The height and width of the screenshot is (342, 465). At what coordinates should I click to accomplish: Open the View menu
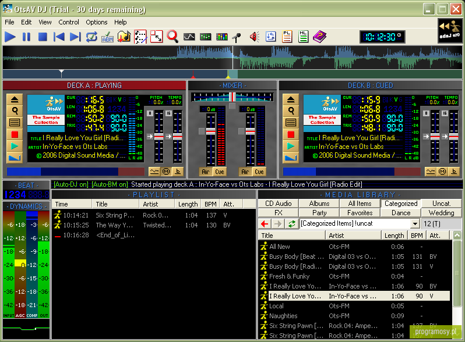45,22
